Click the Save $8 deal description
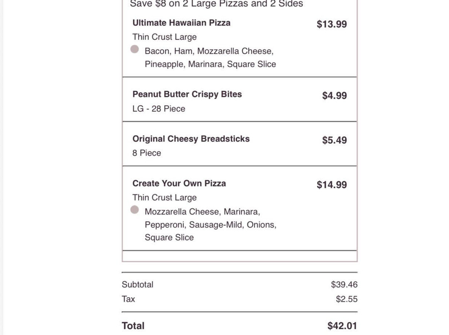 pos(216,4)
